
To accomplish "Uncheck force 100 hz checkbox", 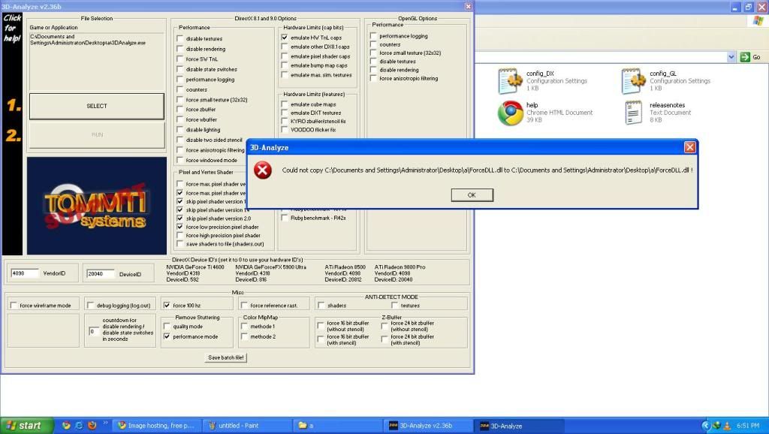I will (x=167, y=305).
